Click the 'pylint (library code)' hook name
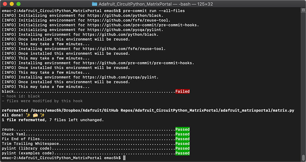The image size is (306, 162). pyautogui.click(x=27, y=148)
